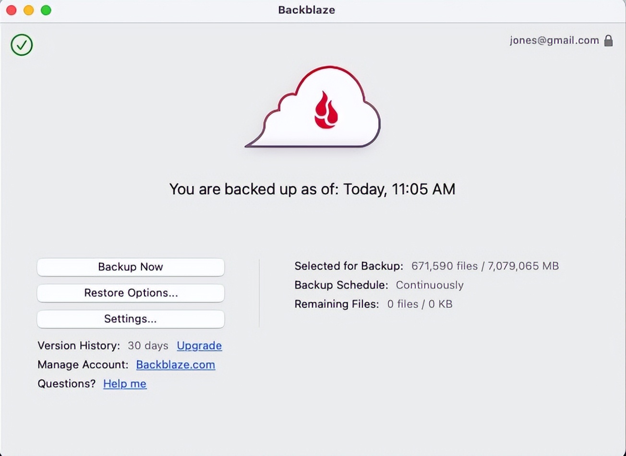The image size is (626, 456).
Task: Minimize the Backblaze window with yellow button
Action: [29, 10]
